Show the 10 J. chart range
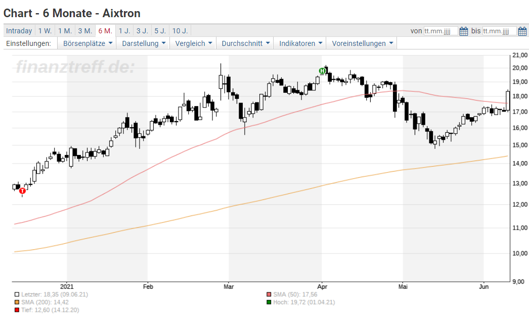The height and width of the screenshot is (317, 529). pos(180,31)
